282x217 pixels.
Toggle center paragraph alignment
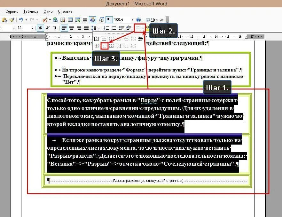tap(71, 28)
